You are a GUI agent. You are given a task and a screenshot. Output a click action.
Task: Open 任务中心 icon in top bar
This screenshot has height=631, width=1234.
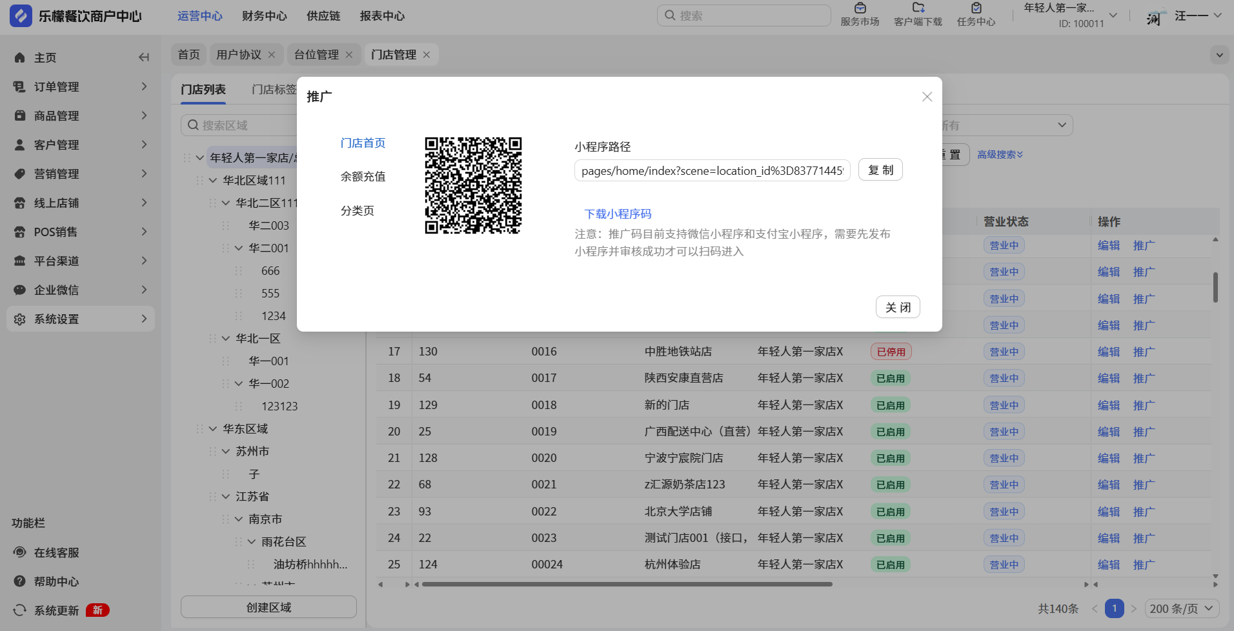[x=976, y=8]
